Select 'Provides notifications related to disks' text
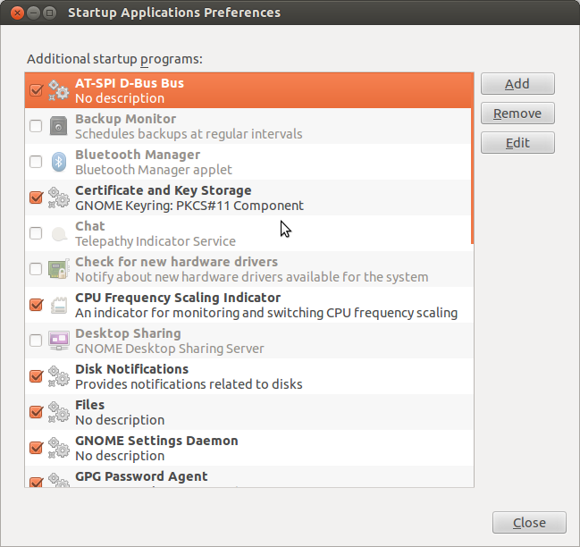This screenshot has width=580, height=547. pos(189,384)
